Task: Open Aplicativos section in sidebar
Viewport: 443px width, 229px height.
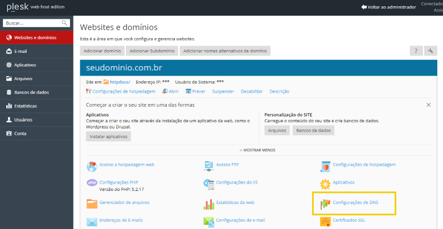Action: point(37,65)
